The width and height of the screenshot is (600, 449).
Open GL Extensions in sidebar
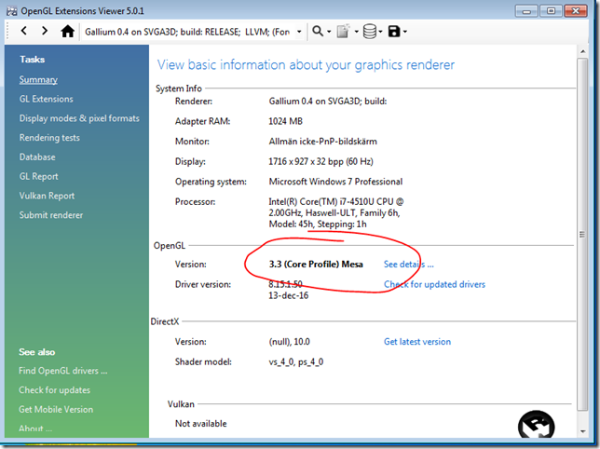47,99
